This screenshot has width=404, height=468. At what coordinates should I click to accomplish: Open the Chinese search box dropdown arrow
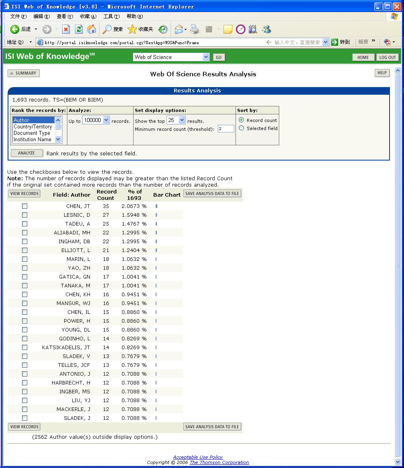tap(325, 42)
